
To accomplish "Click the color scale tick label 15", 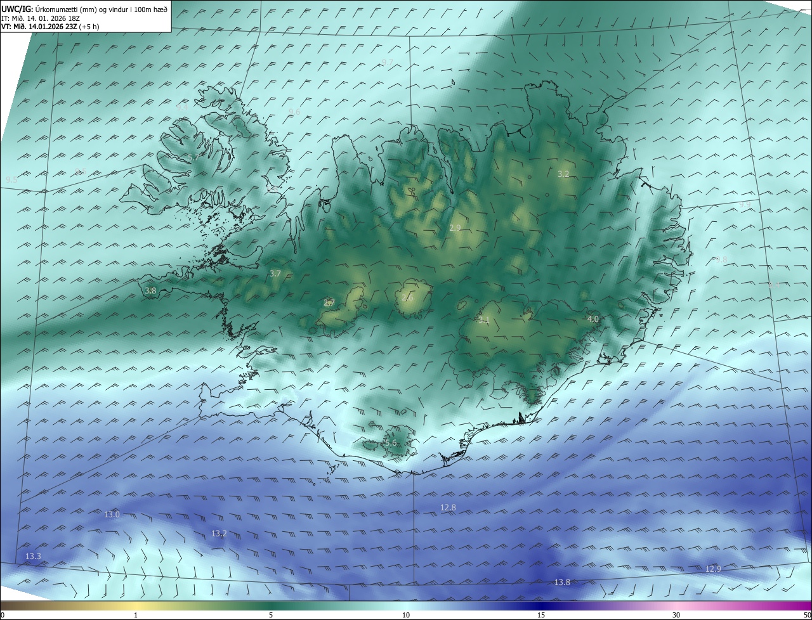I will coord(541,615).
